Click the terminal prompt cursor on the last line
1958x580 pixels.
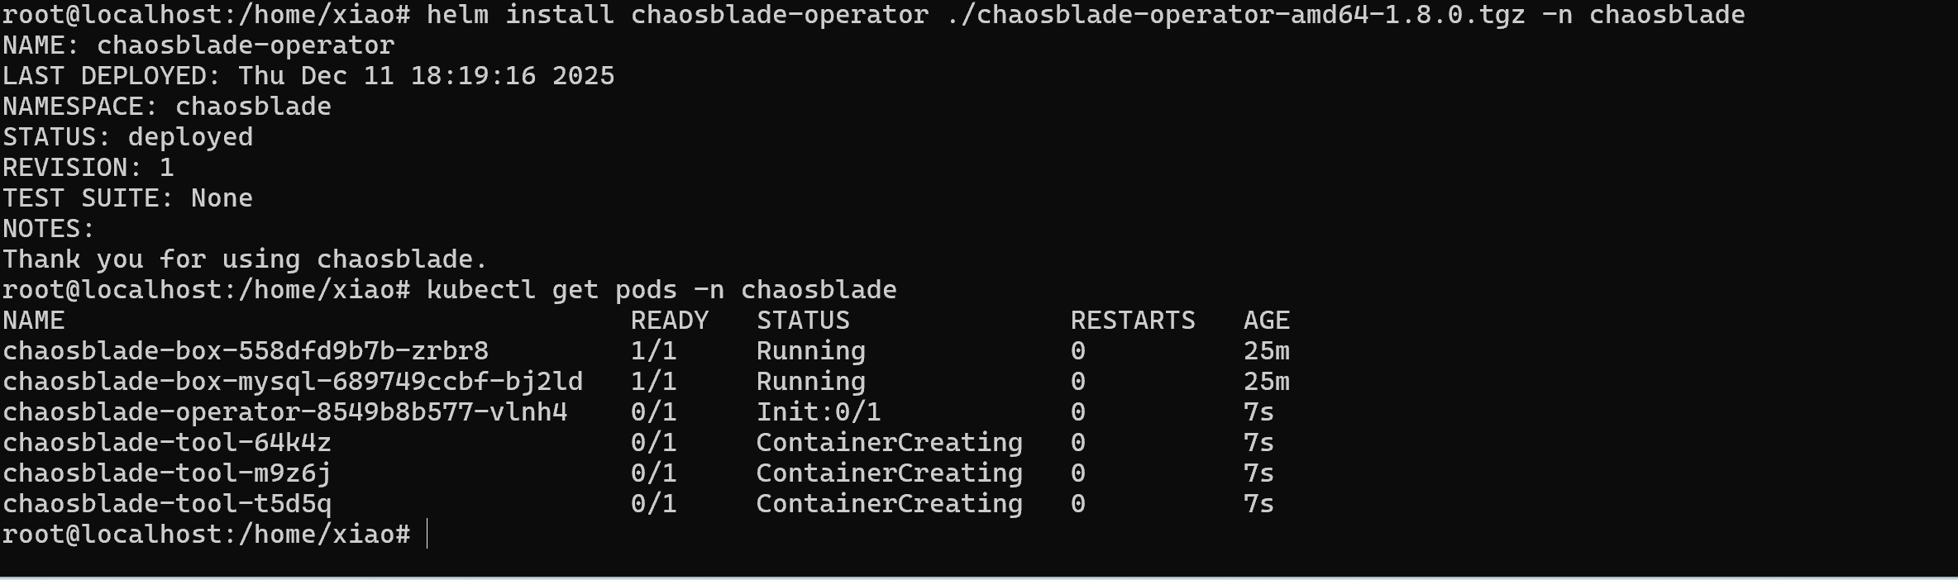427,535
